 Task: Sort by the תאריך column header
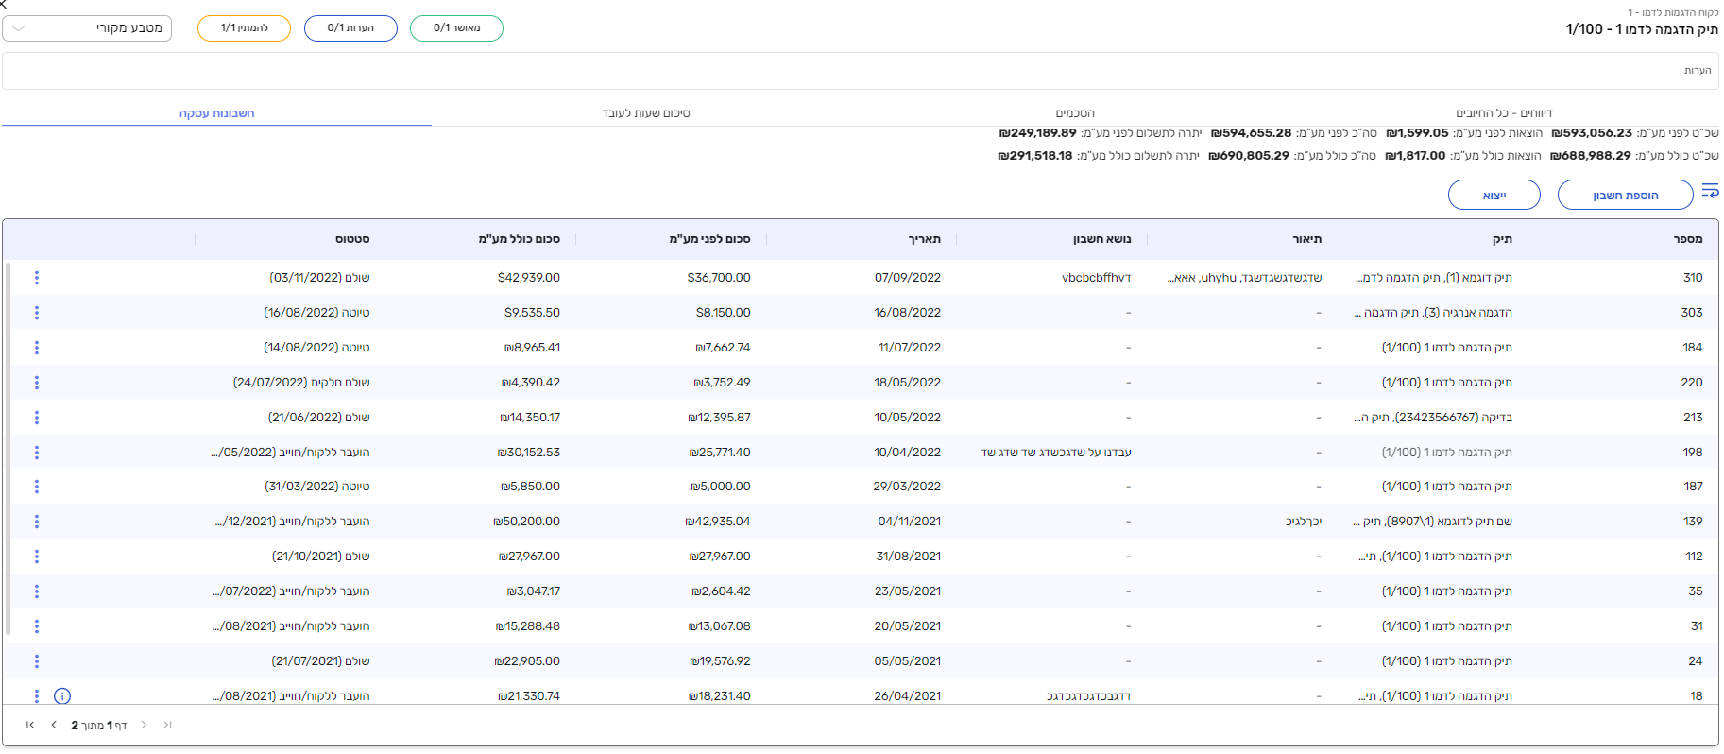coord(924,239)
